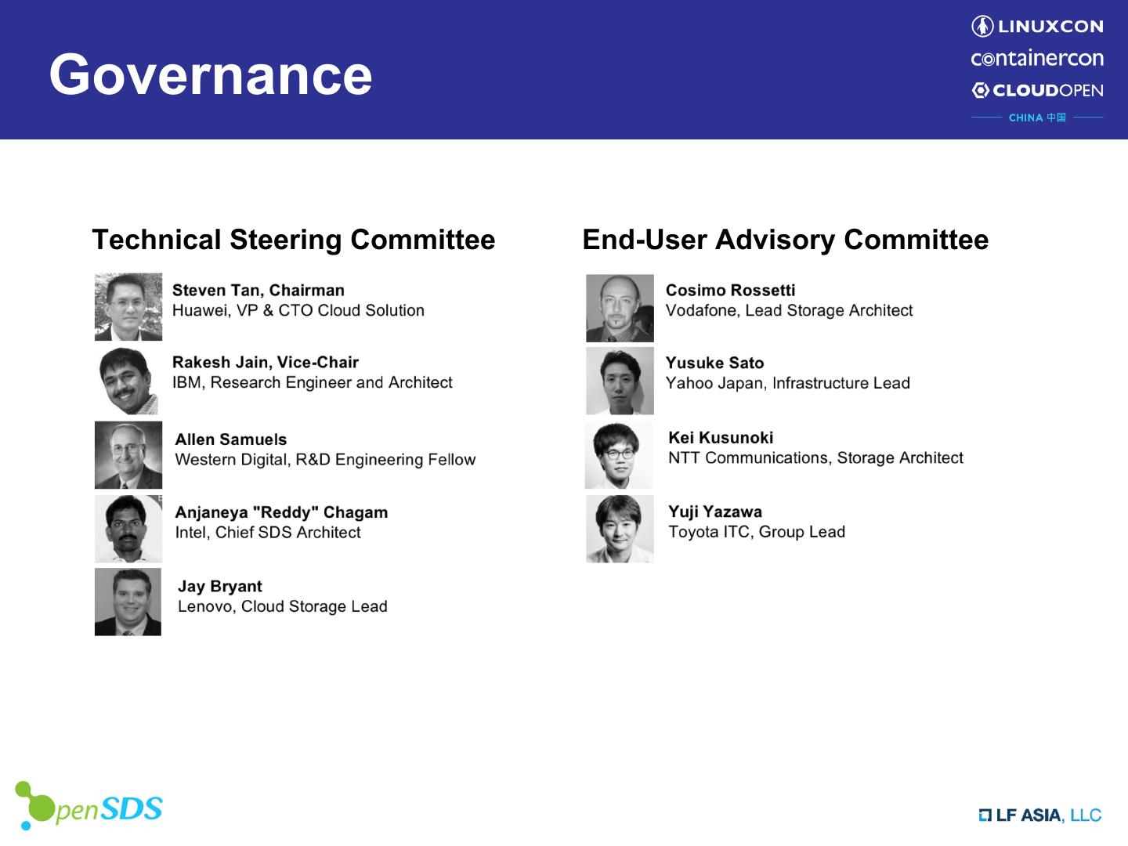The image size is (1128, 846).
Task: Click Steven Tan's portrait photo
Action: 128,307
